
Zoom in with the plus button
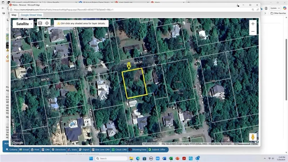[253, 24]
